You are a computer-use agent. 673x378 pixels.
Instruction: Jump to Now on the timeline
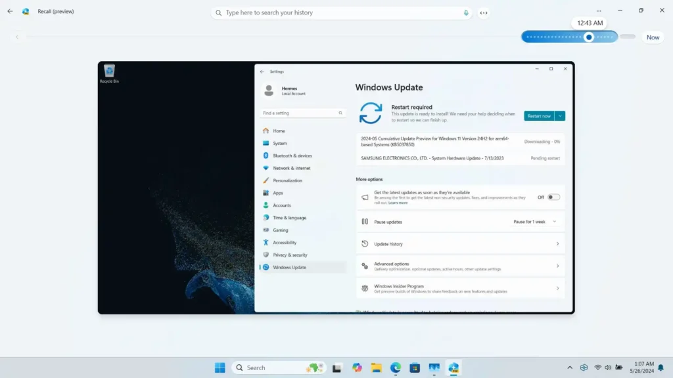tap(653, 37)
